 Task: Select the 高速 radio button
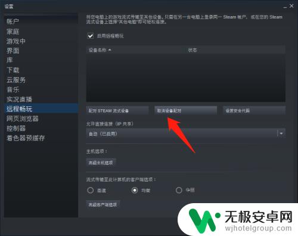[x=91, y=190]
